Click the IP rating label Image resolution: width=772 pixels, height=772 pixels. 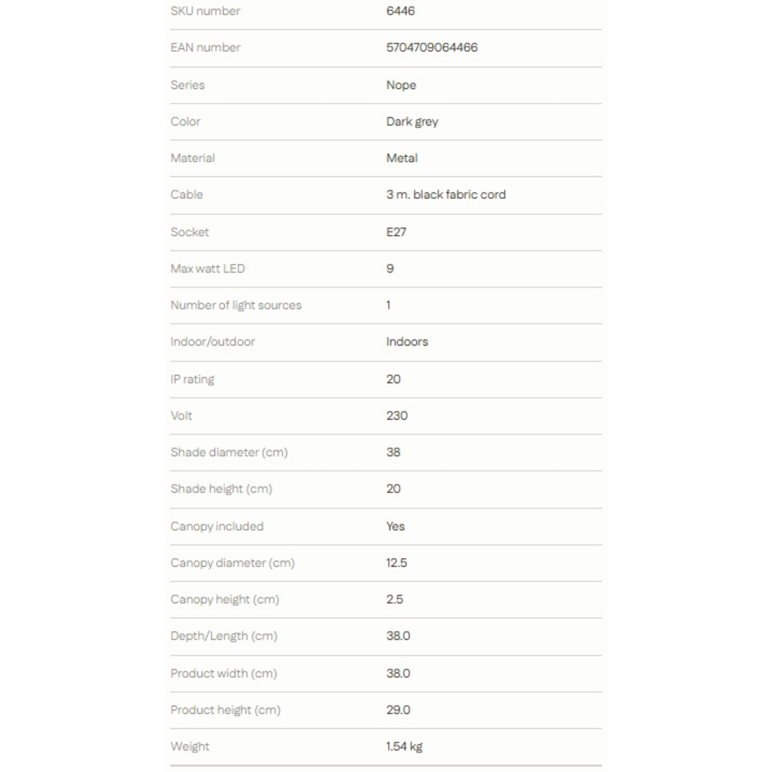point(192,379)
